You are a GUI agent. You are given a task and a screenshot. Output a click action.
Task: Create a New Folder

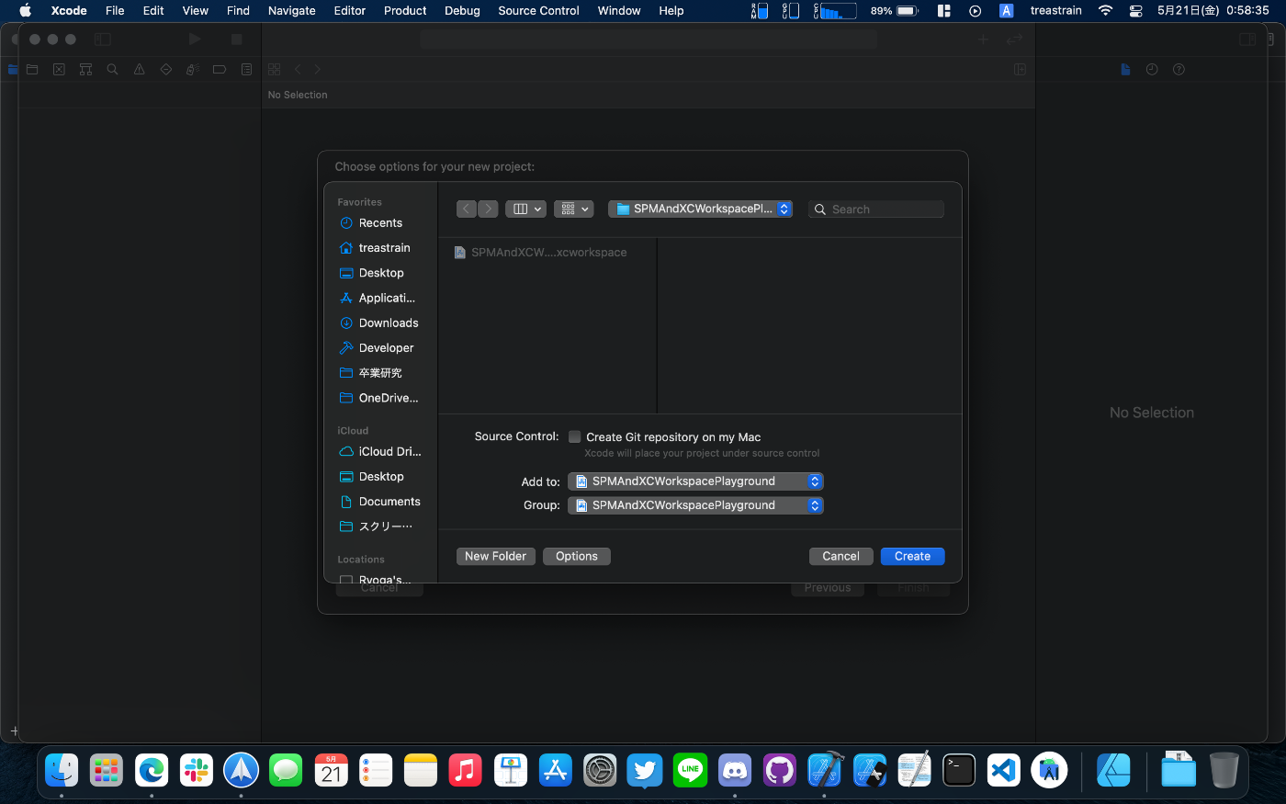pos(495,557)
